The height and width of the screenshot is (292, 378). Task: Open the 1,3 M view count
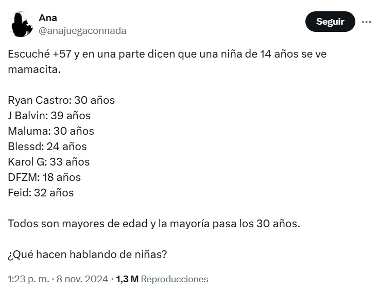tap(127, 279)
